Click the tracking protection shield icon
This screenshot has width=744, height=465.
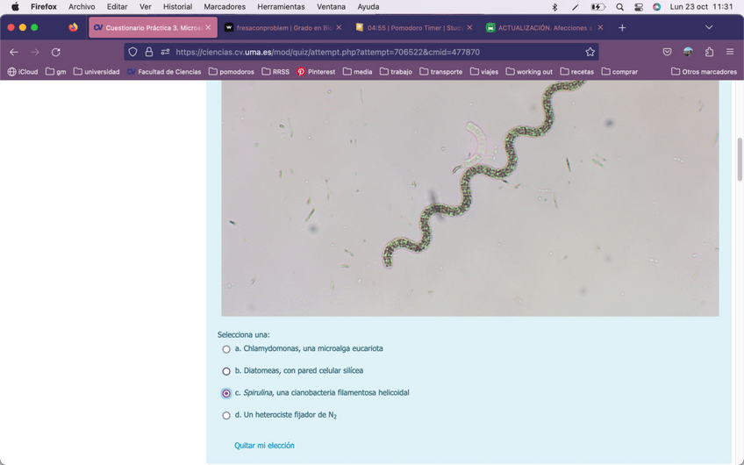(132, 52)
